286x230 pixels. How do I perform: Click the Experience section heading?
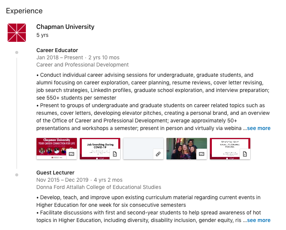(24, 11)
